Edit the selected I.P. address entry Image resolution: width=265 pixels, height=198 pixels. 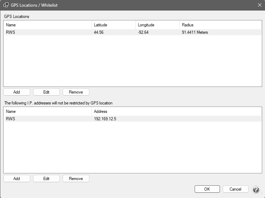pyautogui.click(x=46, y=179)
